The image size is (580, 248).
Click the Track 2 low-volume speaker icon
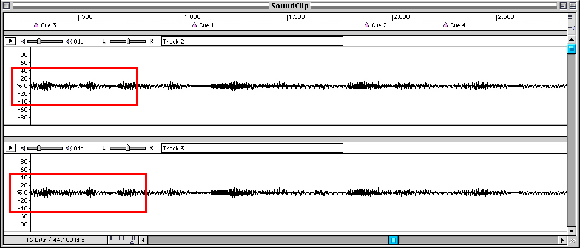coord(23,41)
